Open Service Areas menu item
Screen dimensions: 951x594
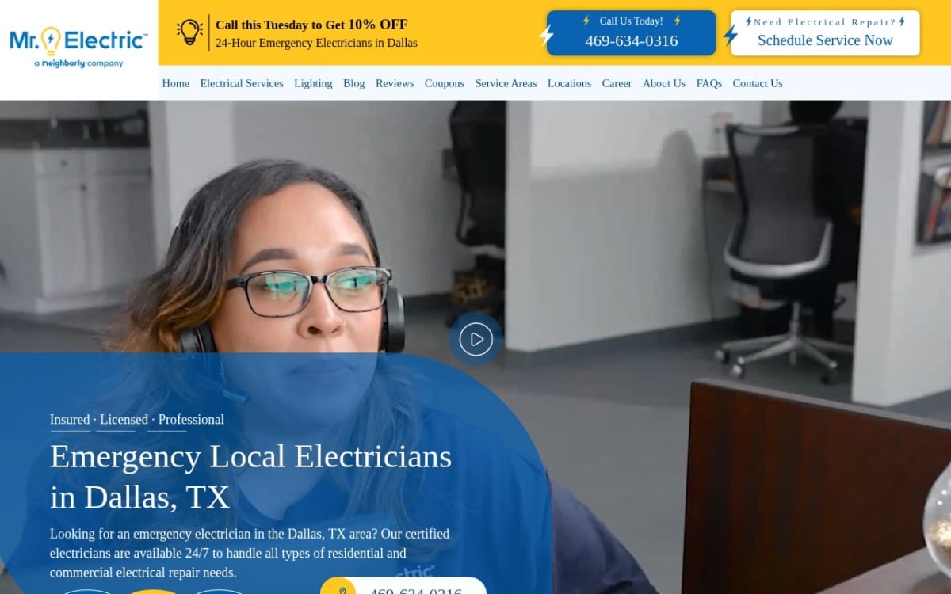506,83
